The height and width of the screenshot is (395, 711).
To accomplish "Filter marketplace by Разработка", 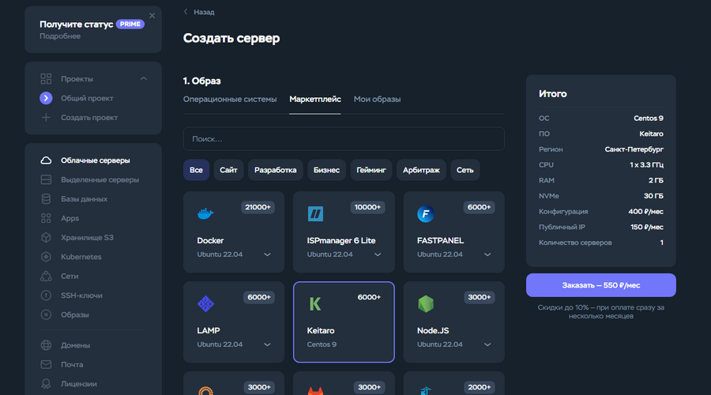I will tap(275, 170).
